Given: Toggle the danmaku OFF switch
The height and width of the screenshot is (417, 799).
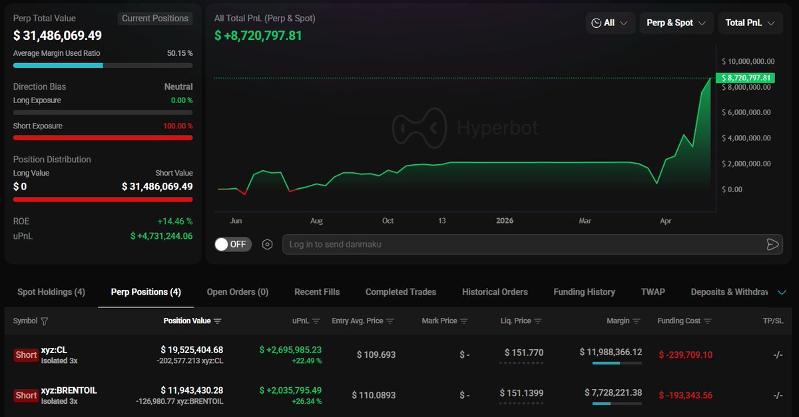Looking at the screenshot, I should tap(230, 244).
